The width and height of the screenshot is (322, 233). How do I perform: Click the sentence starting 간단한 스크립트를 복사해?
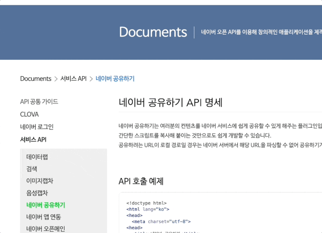pyautogui.click(x=195, y=136)
